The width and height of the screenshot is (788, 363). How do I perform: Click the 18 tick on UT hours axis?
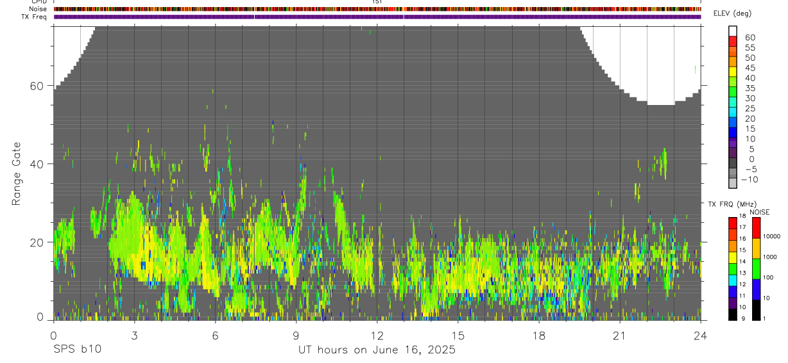539,335
